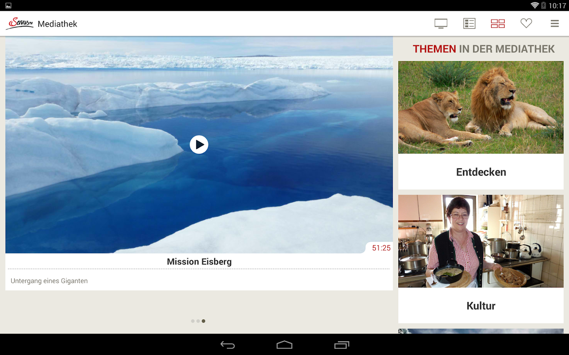
Task: Open the recent apps switcher
Action: point(341,345)
